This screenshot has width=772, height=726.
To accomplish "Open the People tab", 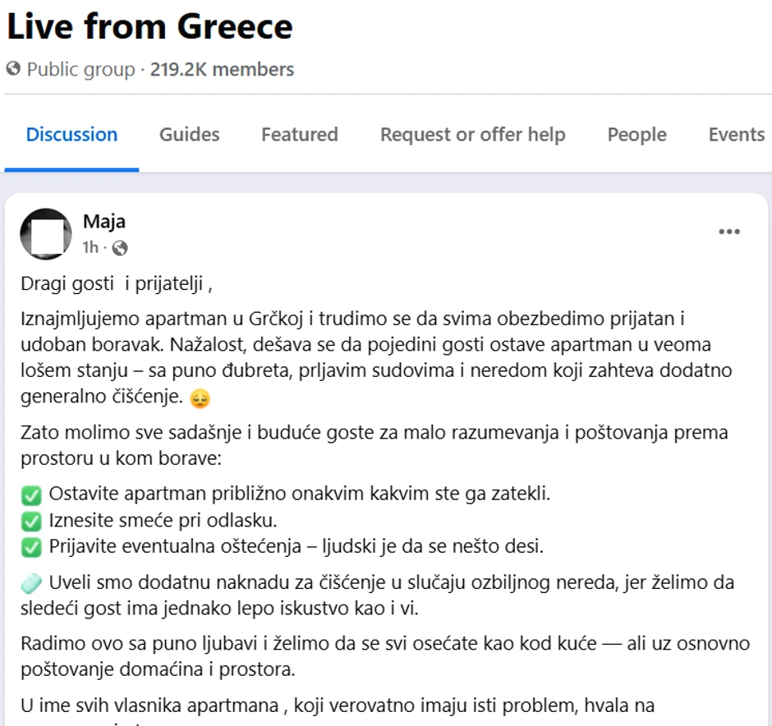I will click(x=636, y=135).
